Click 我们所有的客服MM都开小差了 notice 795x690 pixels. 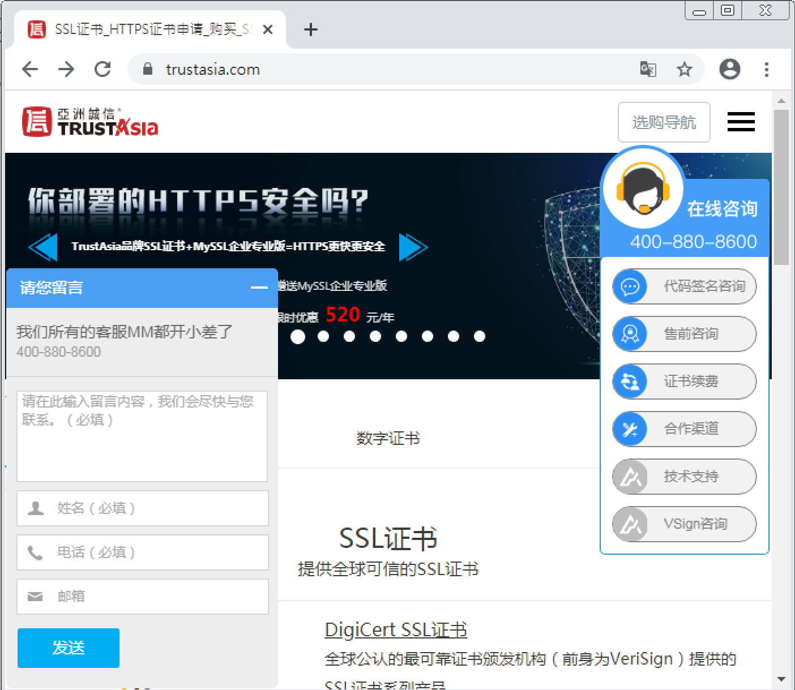[x=125, y=332]
